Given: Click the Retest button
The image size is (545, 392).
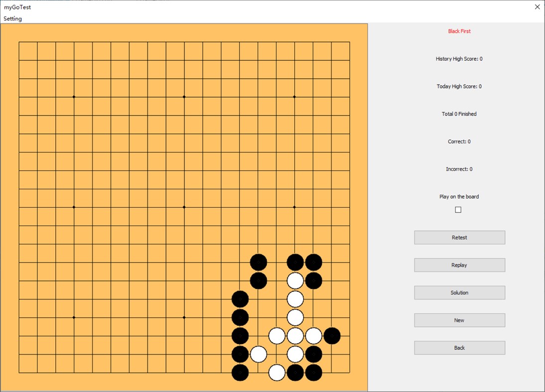Looking at the screenshot, I should coord(459,237).
